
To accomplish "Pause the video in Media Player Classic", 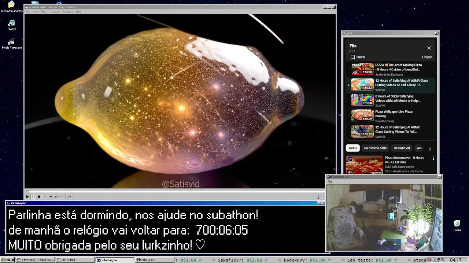I will 33,197.
